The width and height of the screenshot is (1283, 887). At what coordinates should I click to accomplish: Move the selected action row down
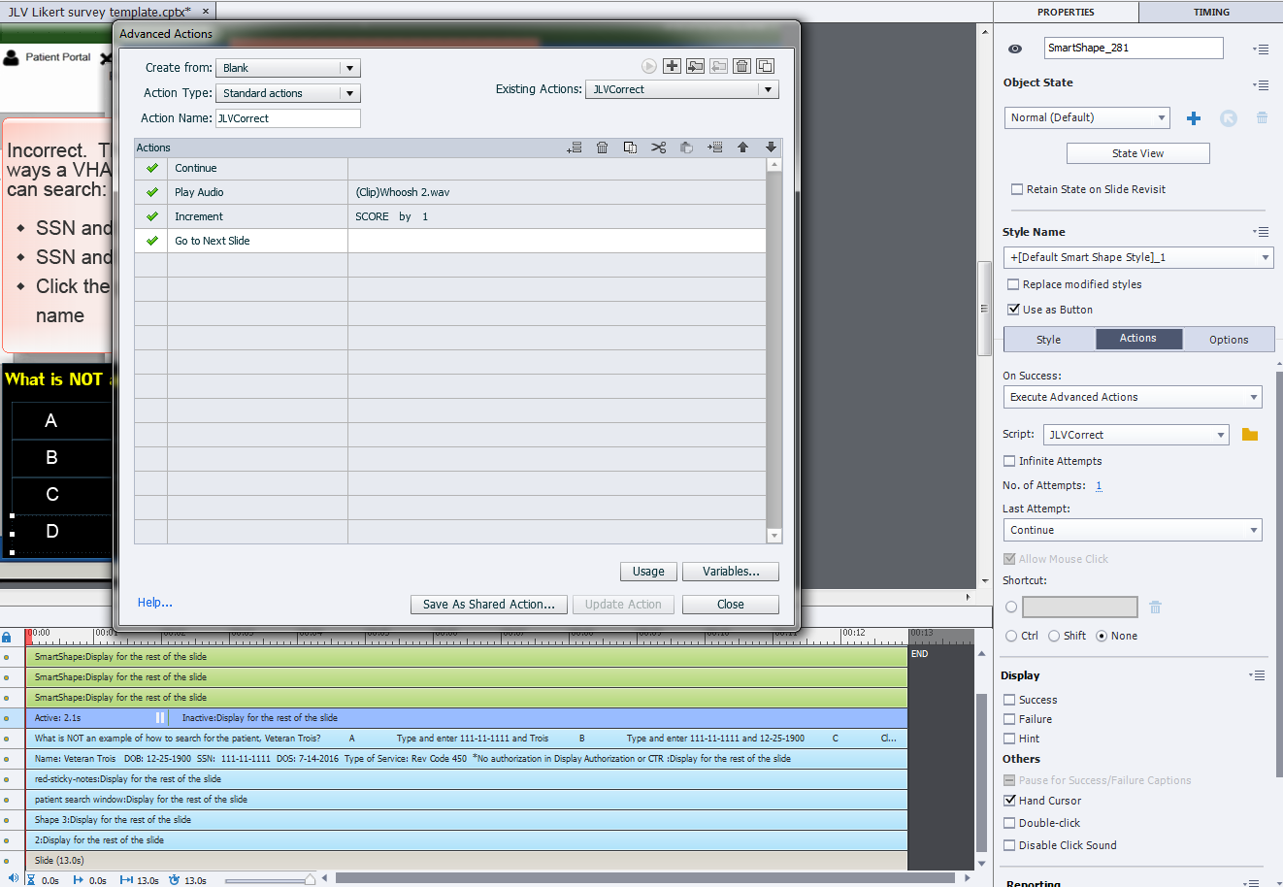(x=771, y=148)
